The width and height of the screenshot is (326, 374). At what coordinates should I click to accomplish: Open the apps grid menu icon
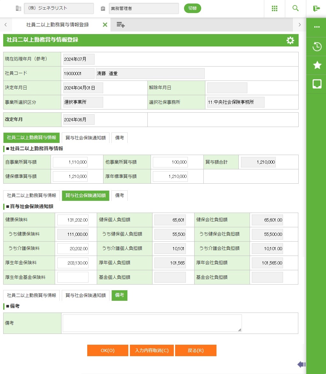tap(274, 9)
